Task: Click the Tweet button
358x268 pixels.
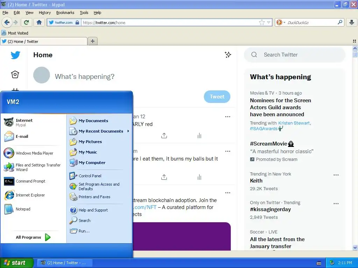Action: (x=217, y=97)
